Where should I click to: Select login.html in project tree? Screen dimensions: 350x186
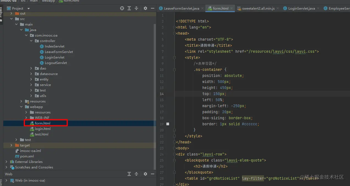pyautogui.click(x=40, y=129)
